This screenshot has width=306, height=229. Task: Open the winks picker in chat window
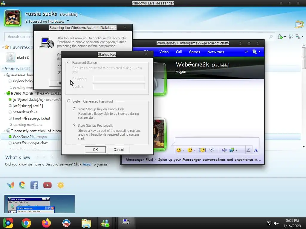pyautogui.click(x=190, y=150)
